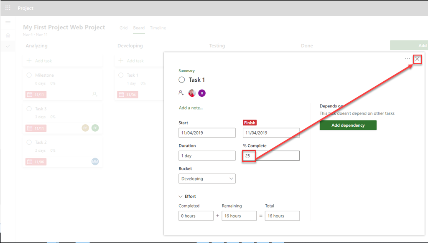Toggle completion circle for Milestone card
The image size is (428, 243).
[29, 75]
